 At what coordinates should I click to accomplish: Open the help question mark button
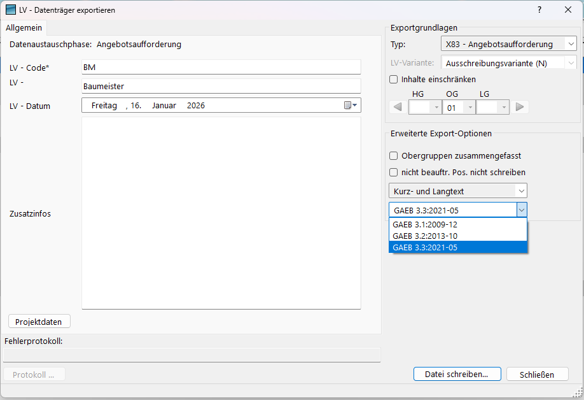point(539,10)
